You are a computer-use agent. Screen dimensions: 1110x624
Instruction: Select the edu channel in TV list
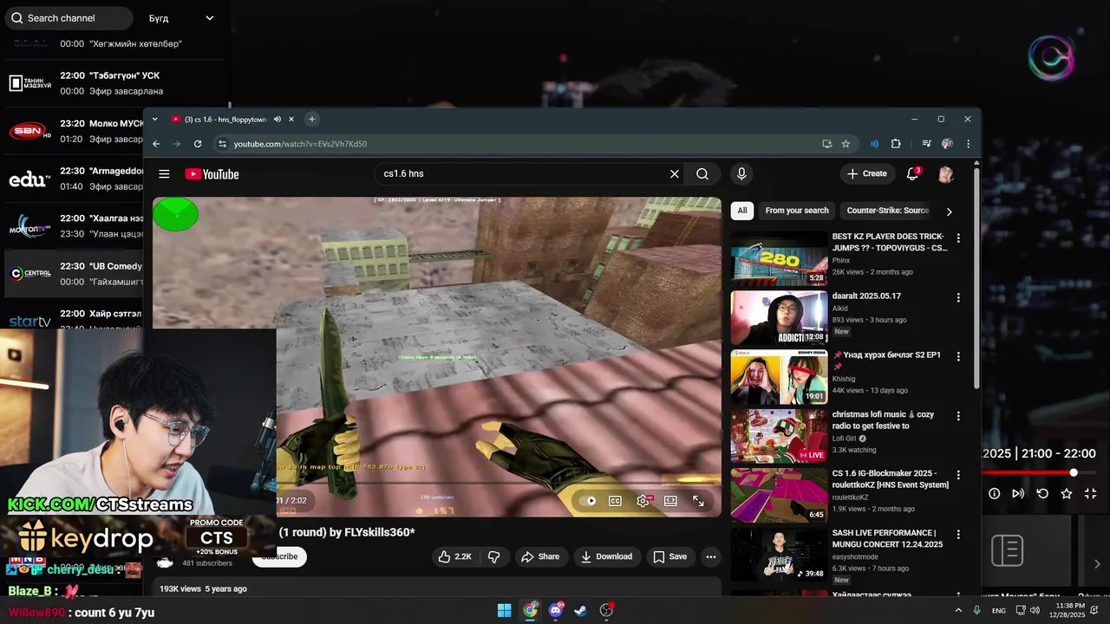[x=74, y=179]
